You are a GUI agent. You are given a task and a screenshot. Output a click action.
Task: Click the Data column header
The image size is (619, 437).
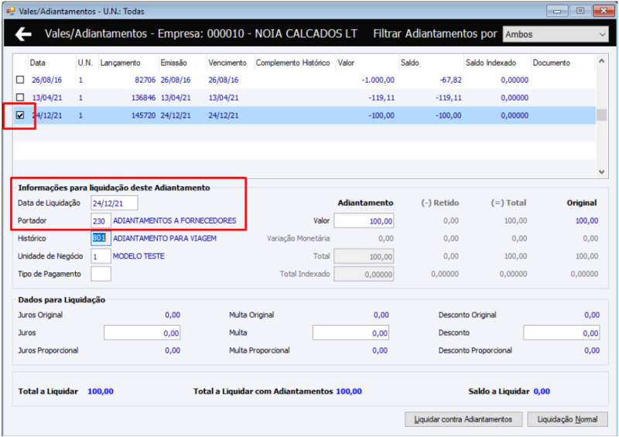37,63
